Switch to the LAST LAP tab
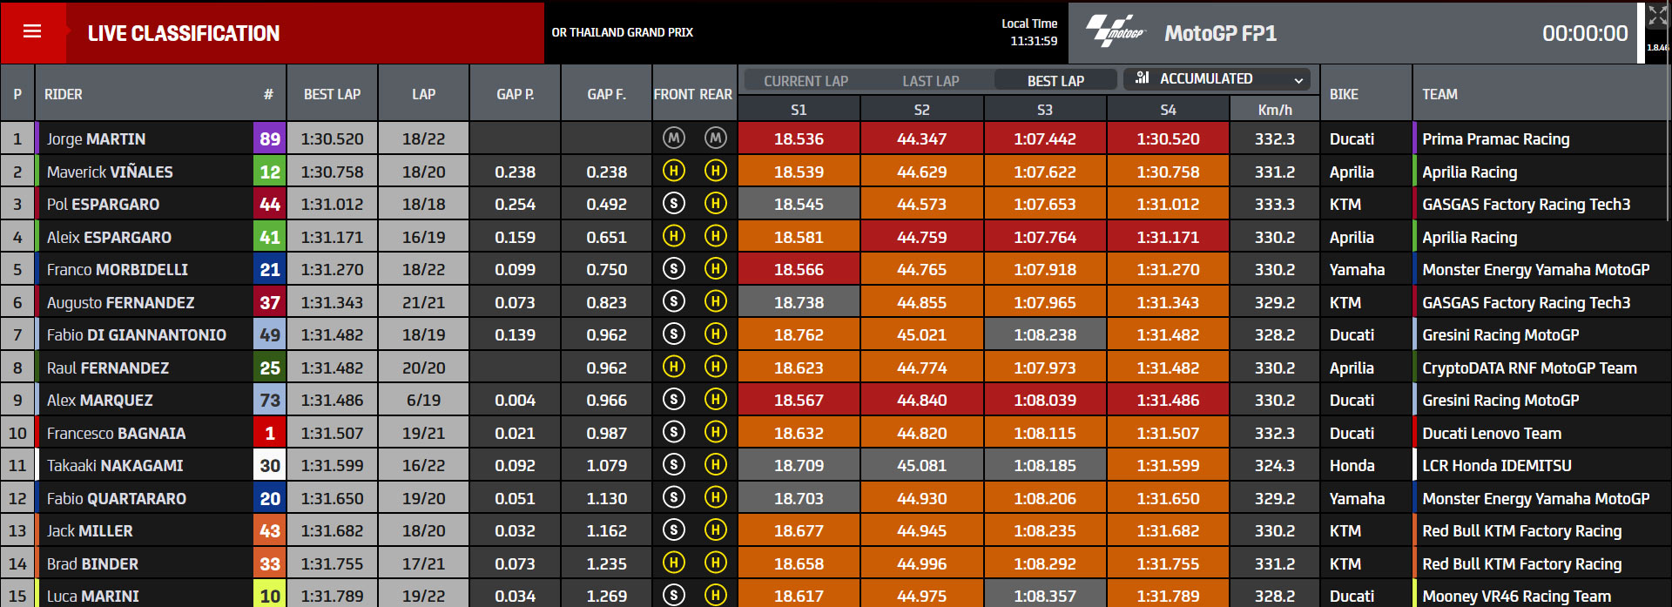The width and height of the screenshot is (1672, 607). click(x=930, y=80)
